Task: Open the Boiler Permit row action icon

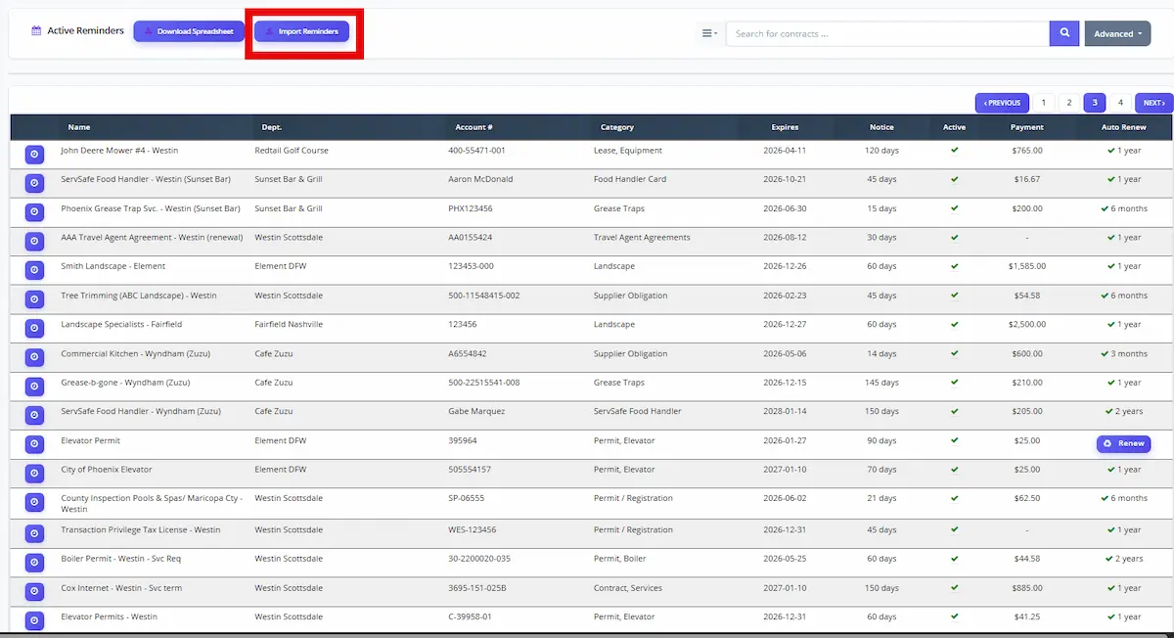Action: click(x=34, y=562)
